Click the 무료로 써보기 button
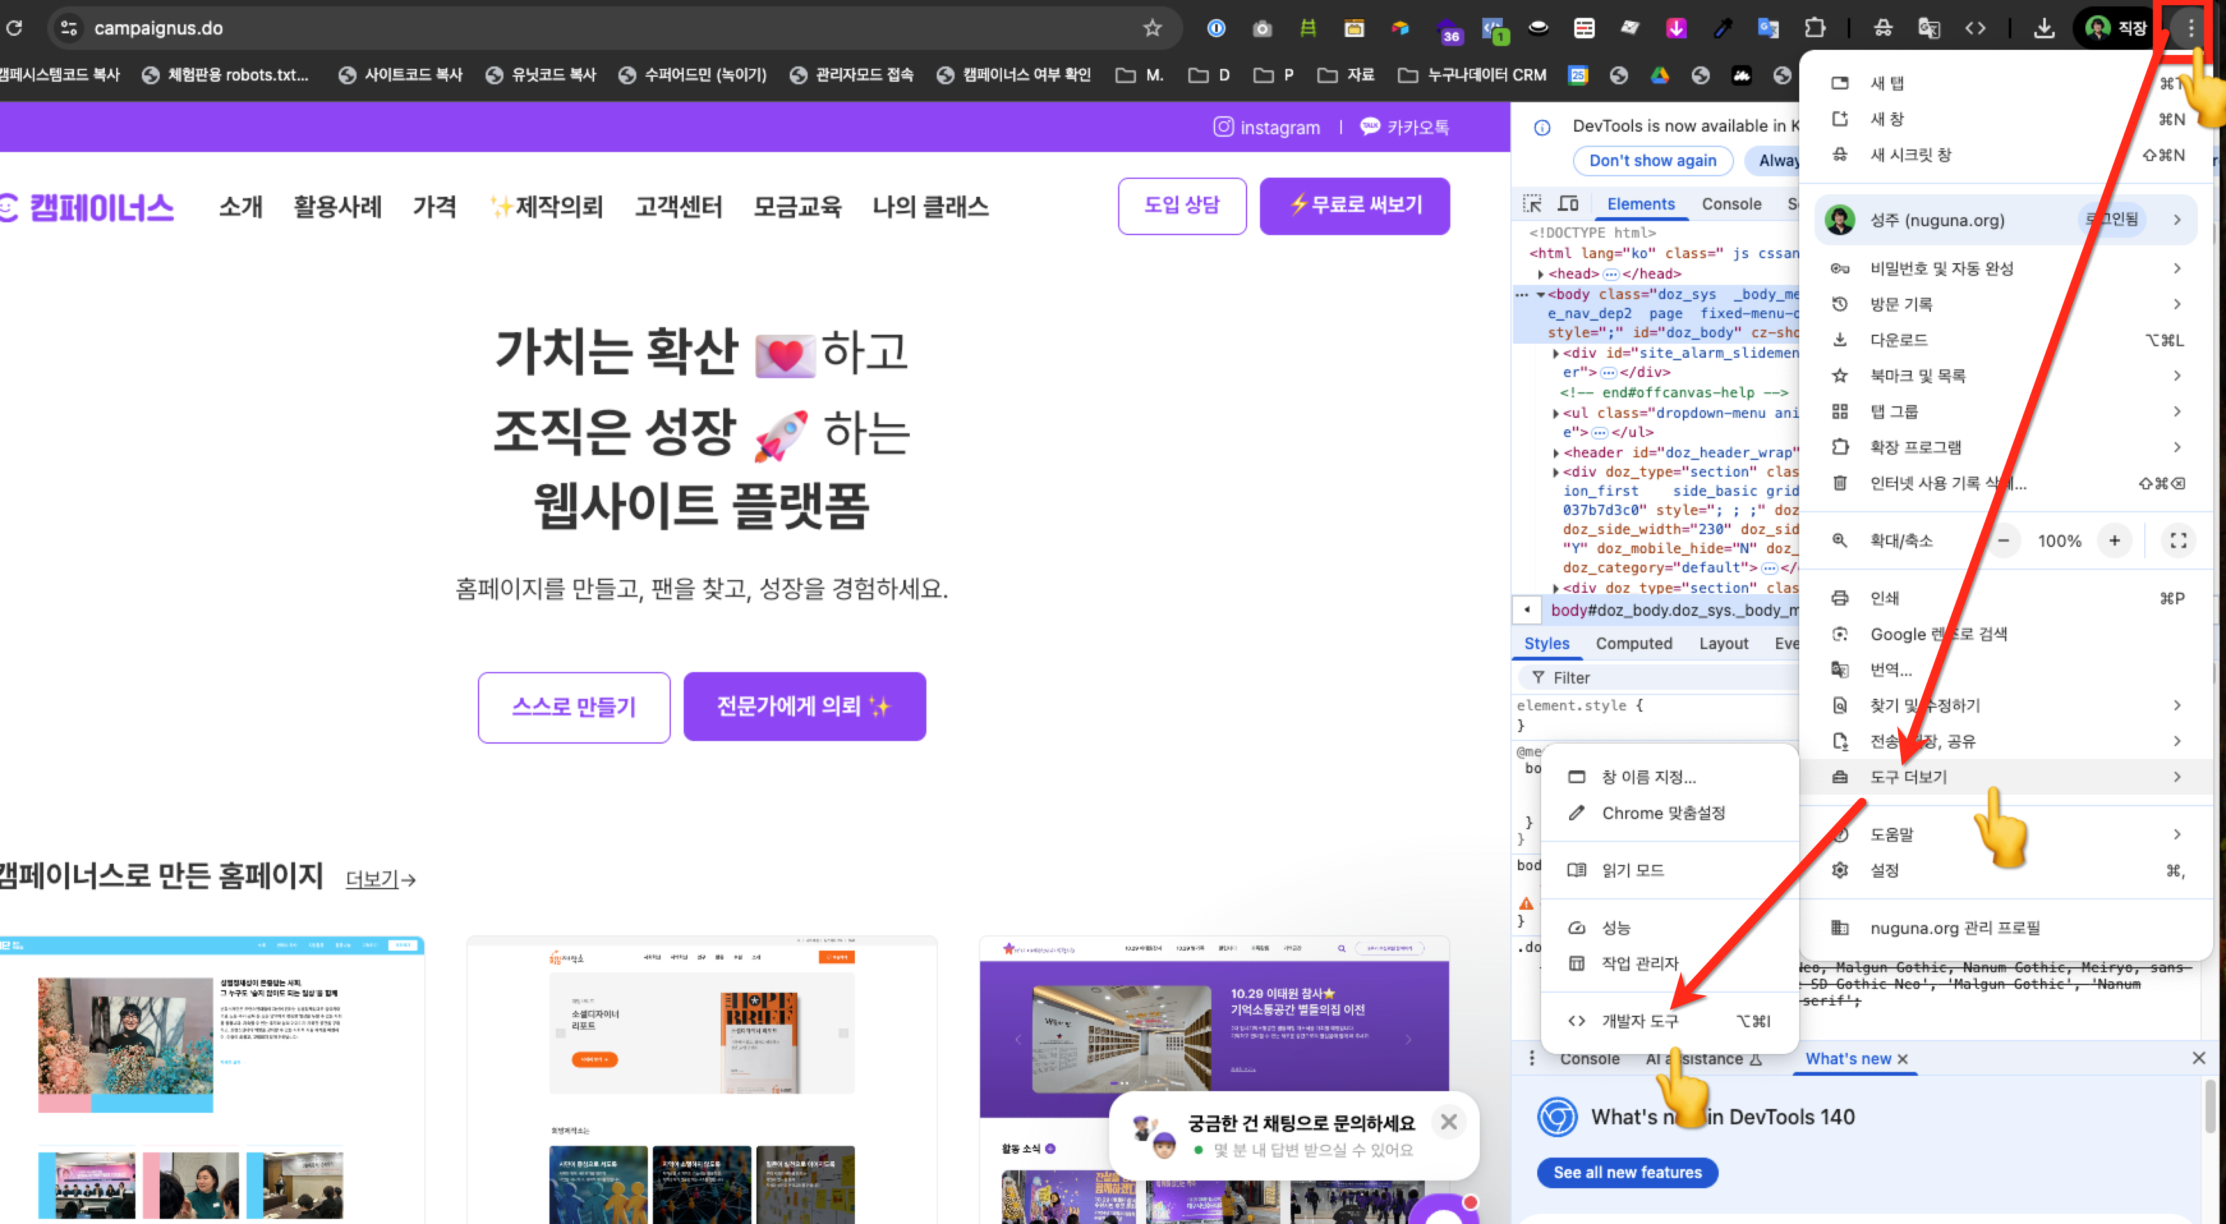 point(1354,206)
